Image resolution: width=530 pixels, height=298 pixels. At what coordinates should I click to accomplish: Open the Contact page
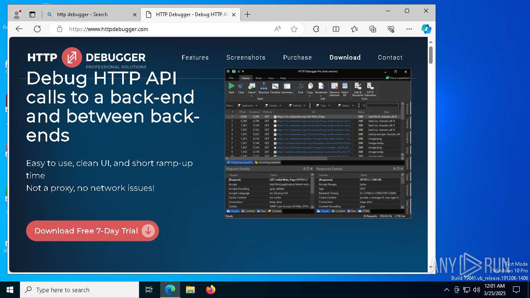pyautogui.click(x=390, y=58)
